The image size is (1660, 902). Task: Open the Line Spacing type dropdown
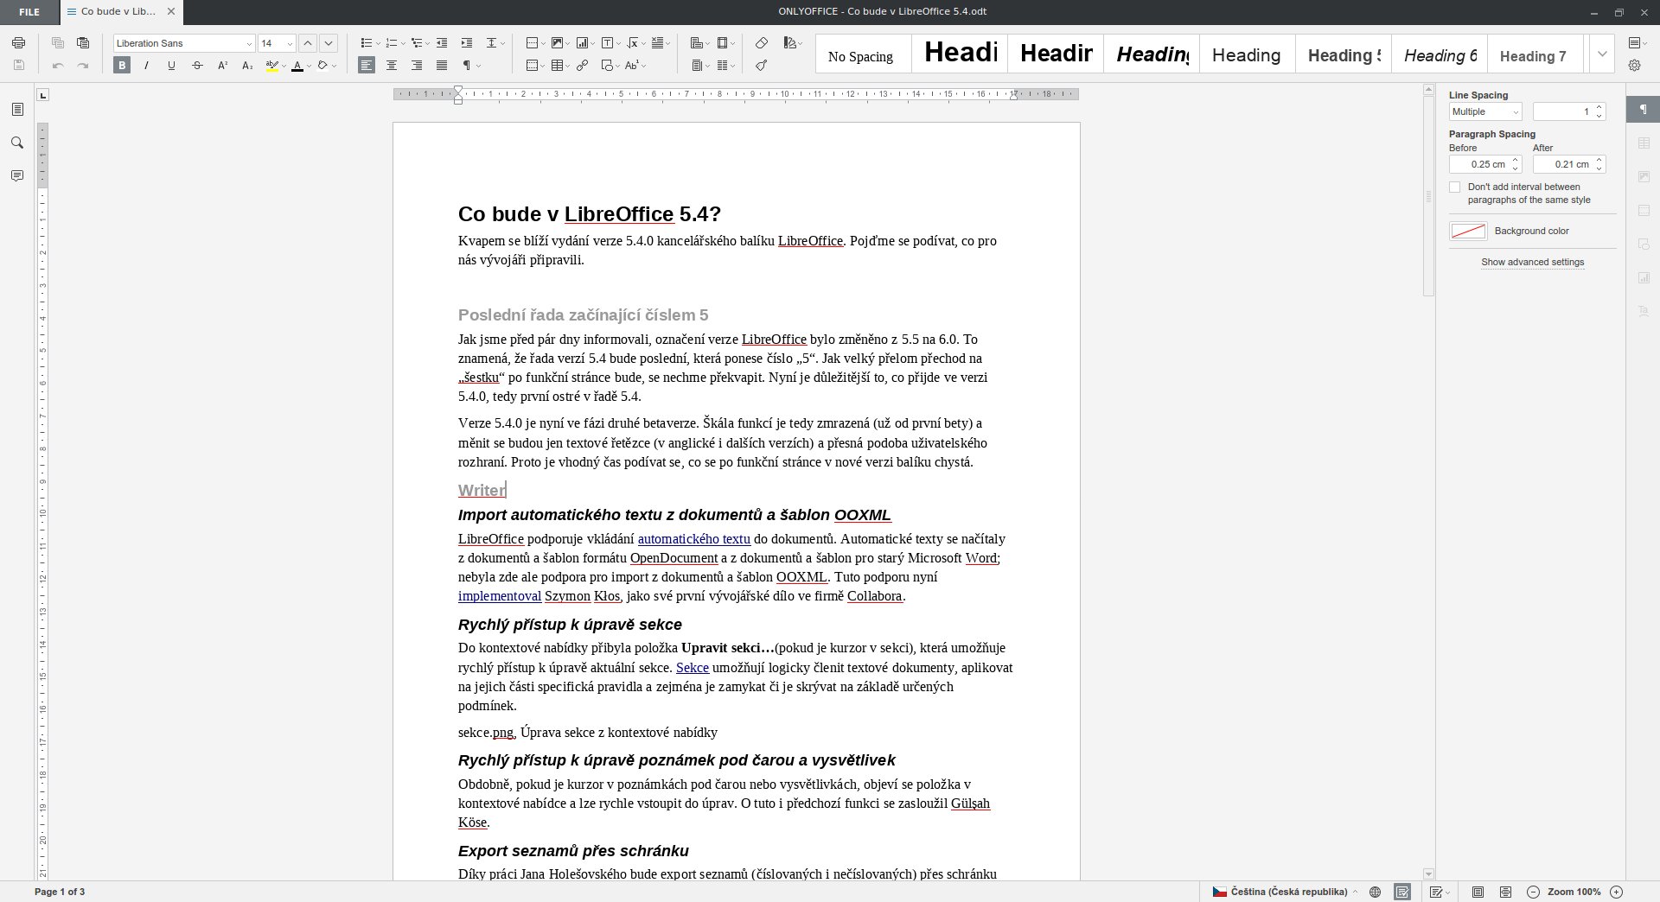[x=1485, y=111]
